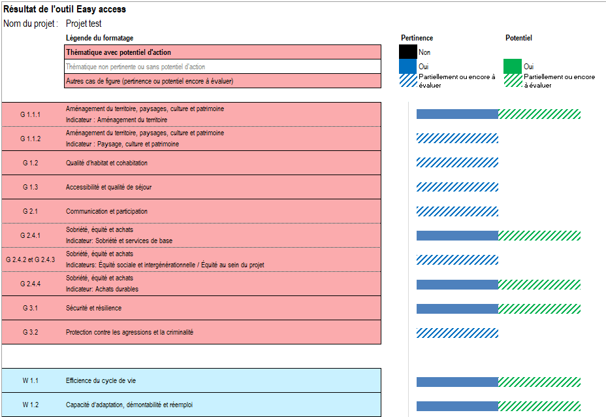Click the green hatched bar for G 3.1
Viewport: 606px width, 417px height.
pos(539,309)
